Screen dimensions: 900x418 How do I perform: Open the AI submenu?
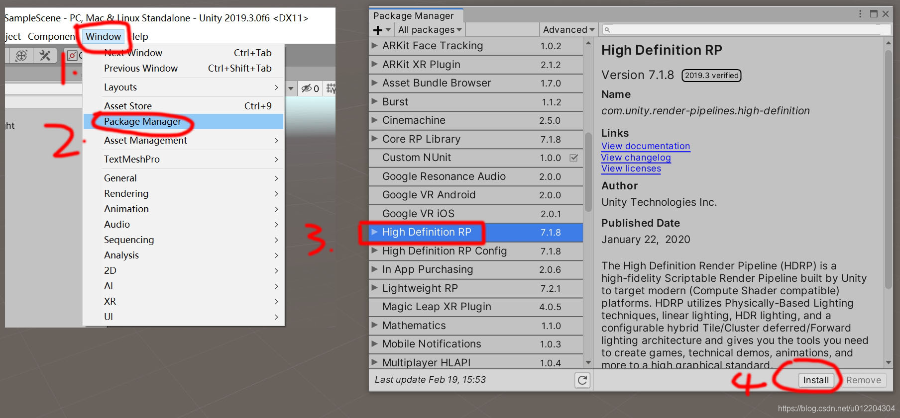click(x=184, y=286)
